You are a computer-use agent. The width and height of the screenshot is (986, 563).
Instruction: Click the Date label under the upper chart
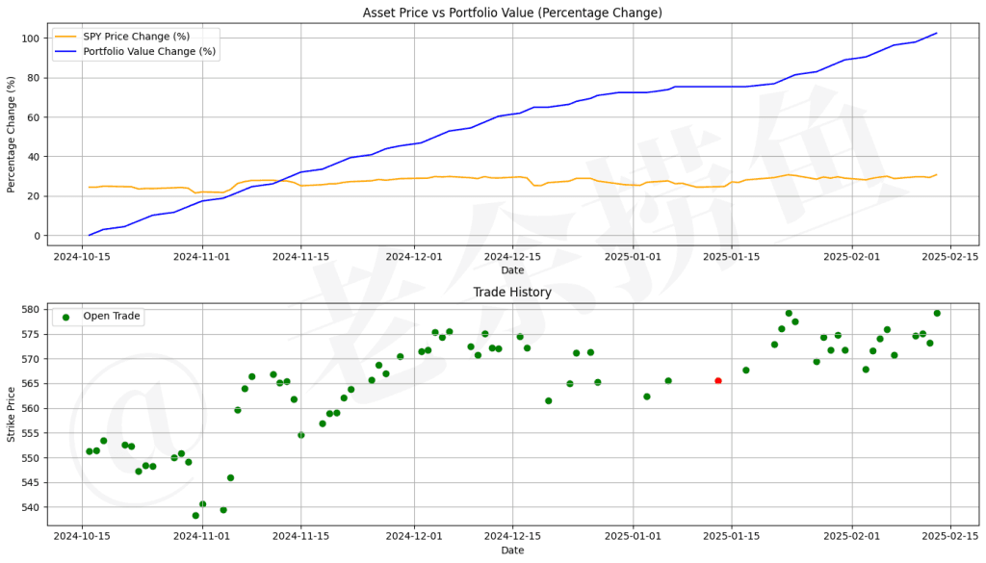[x=512, y=270]
